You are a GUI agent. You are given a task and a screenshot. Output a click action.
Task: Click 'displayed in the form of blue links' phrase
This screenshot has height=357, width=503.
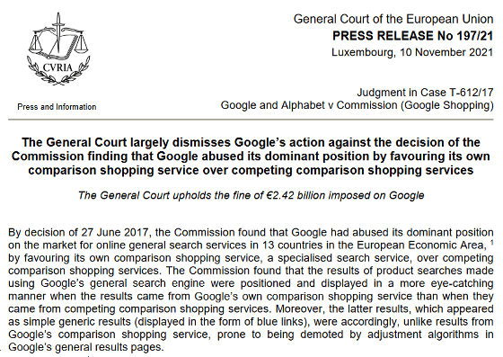click(x=220, y=321)
